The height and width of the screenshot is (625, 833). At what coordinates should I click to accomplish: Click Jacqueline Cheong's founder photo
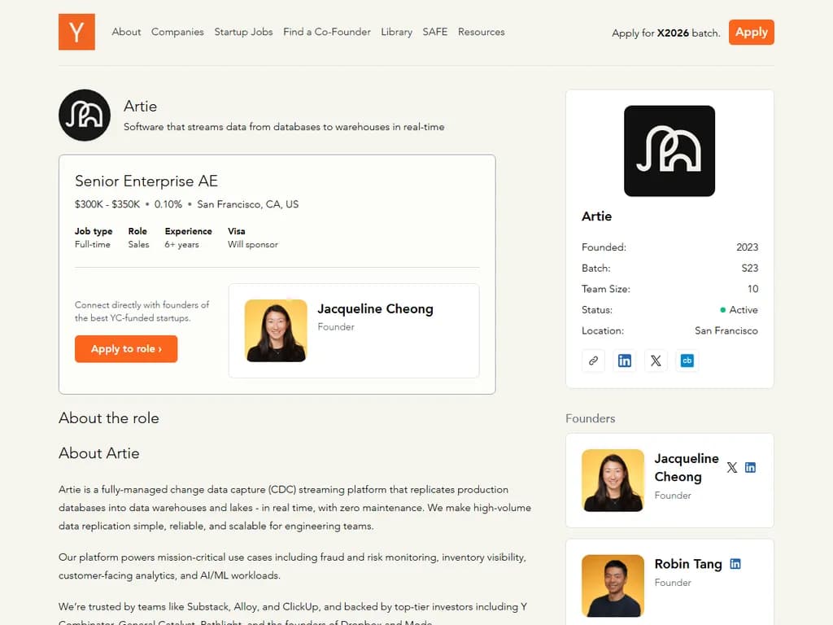pyautogui.click(x=613, y=481)
